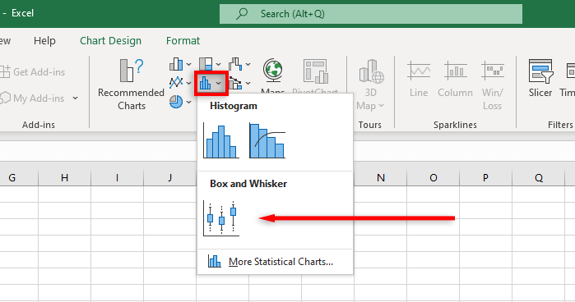Switch to the Help tab
This screenshot has height=302, width=575.
pyautogui.click(x=44, y=41)
